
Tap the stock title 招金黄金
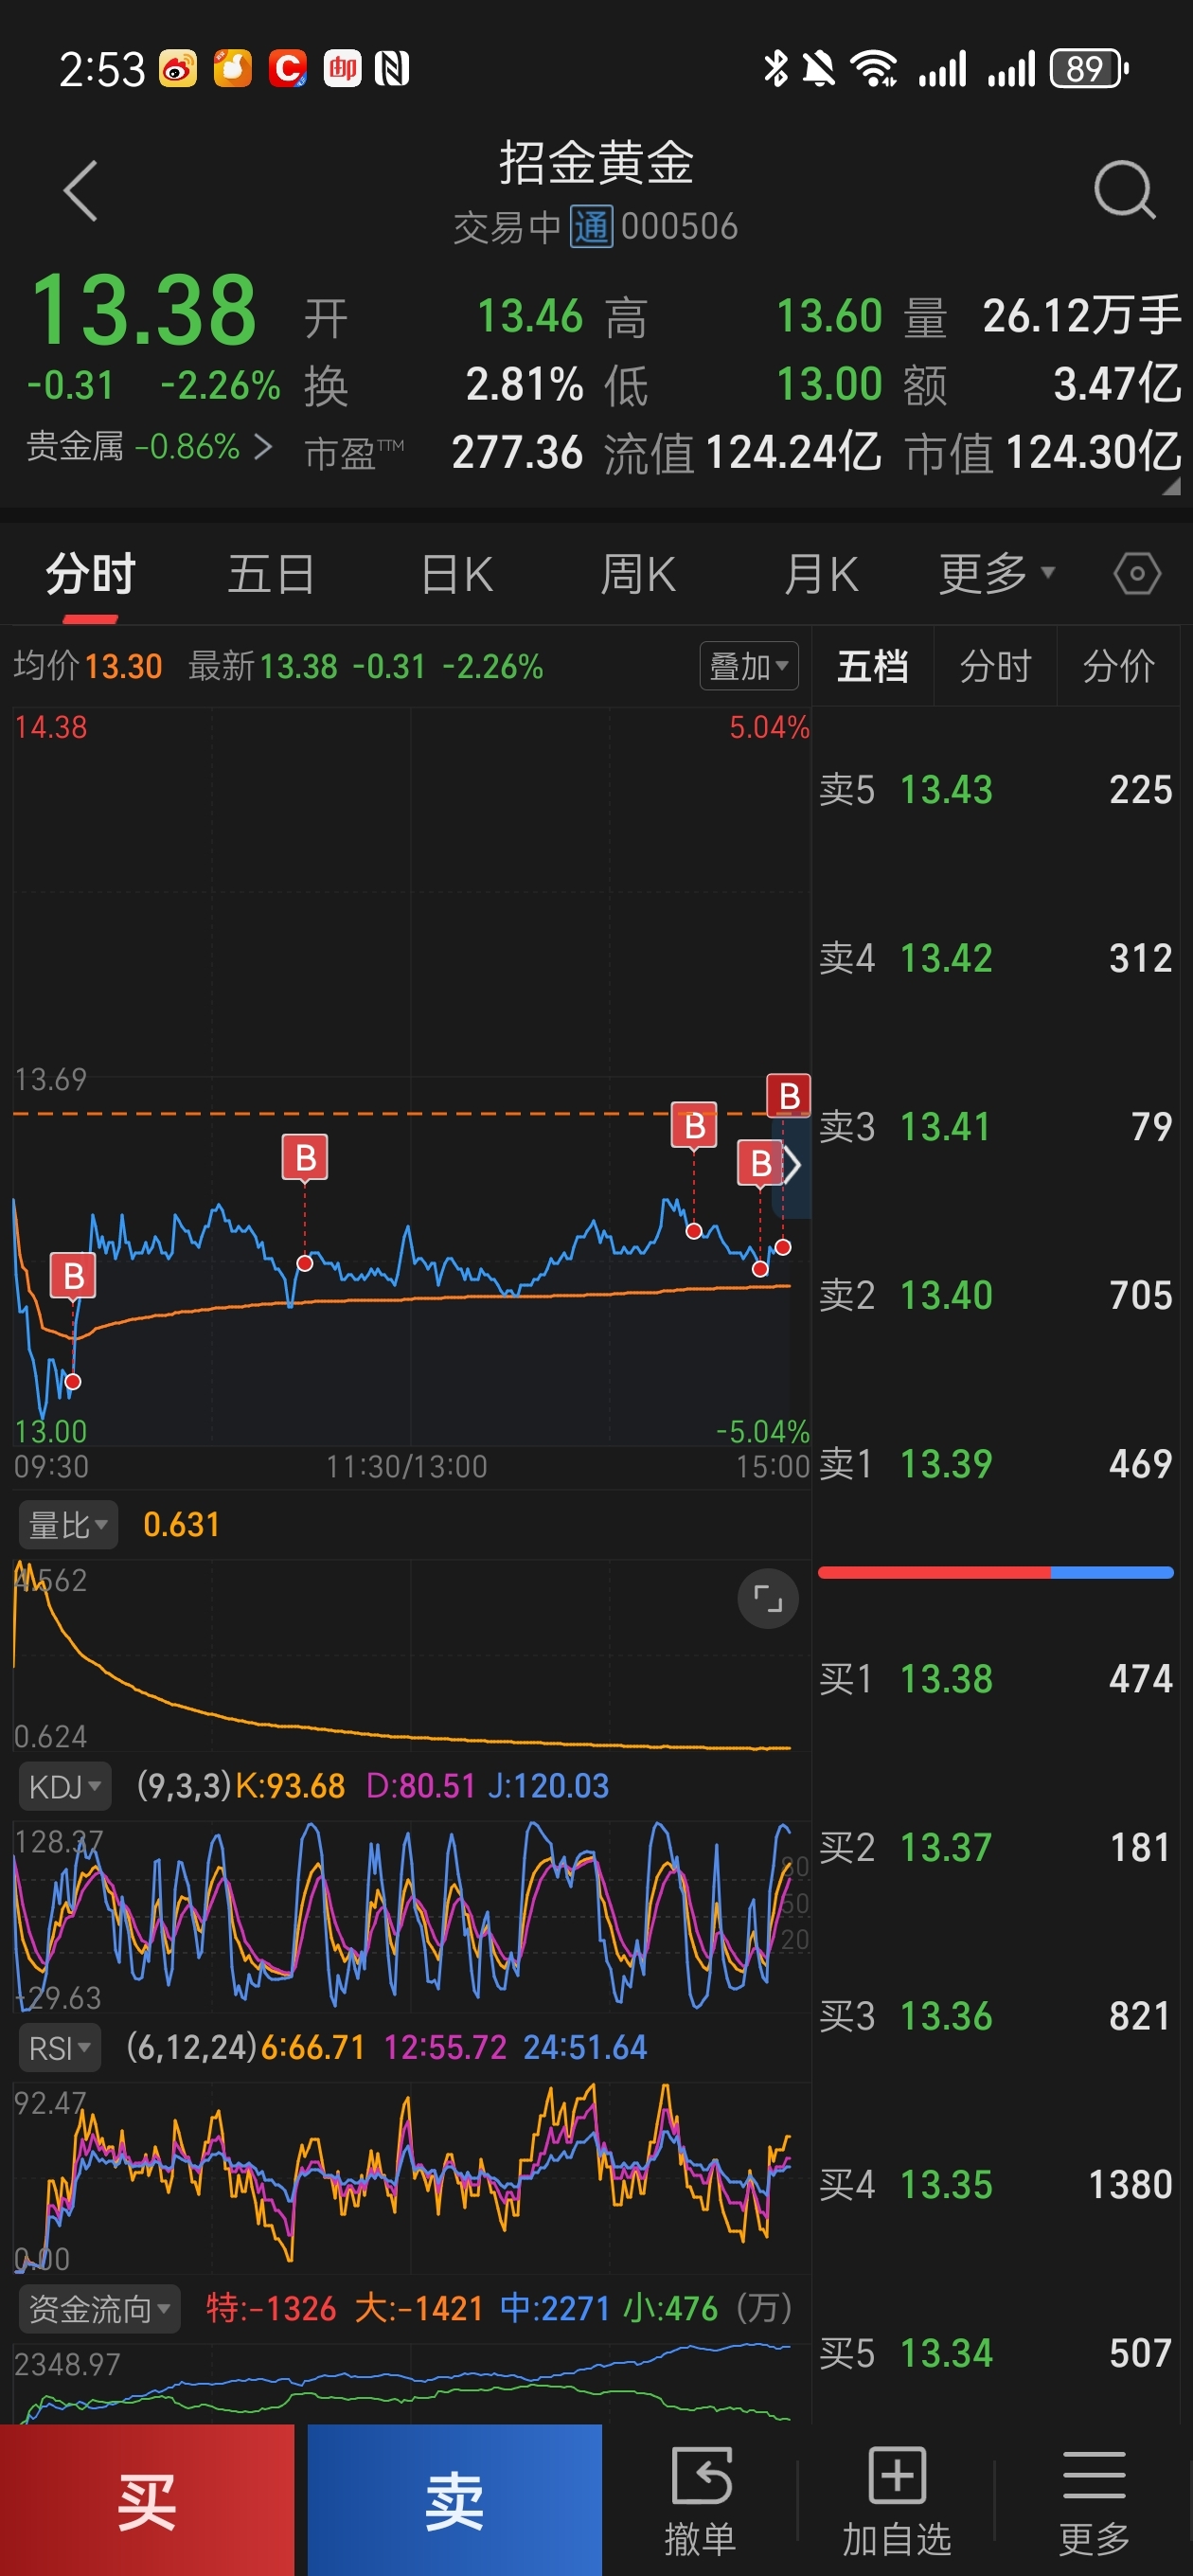click(596, 162)
